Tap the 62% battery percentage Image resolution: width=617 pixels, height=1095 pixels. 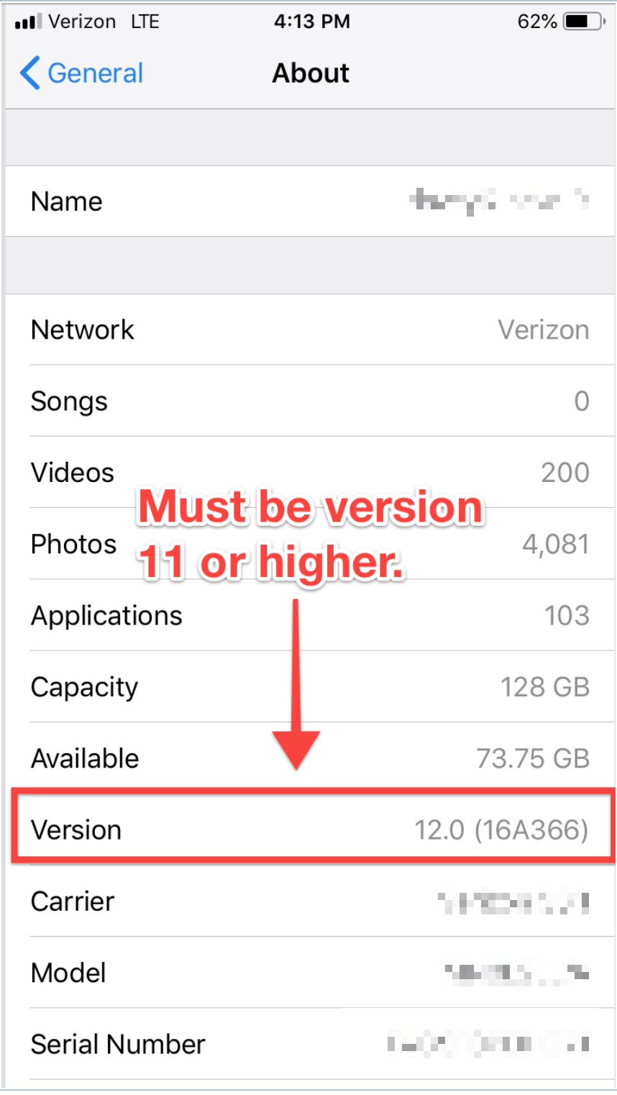coord(537,22)
